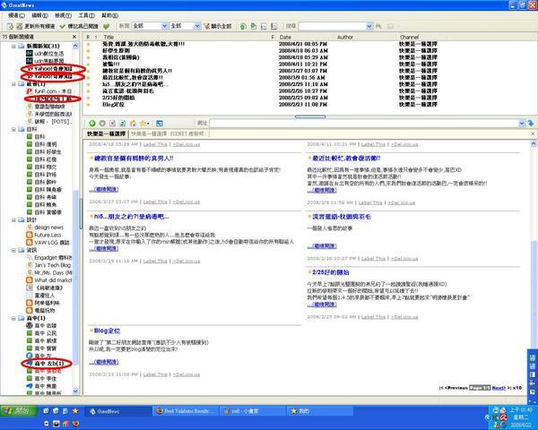Image resolution: width=538 pixels, height=430 pixels.
Task: Click the Next page link
Action: click(499, 388)
